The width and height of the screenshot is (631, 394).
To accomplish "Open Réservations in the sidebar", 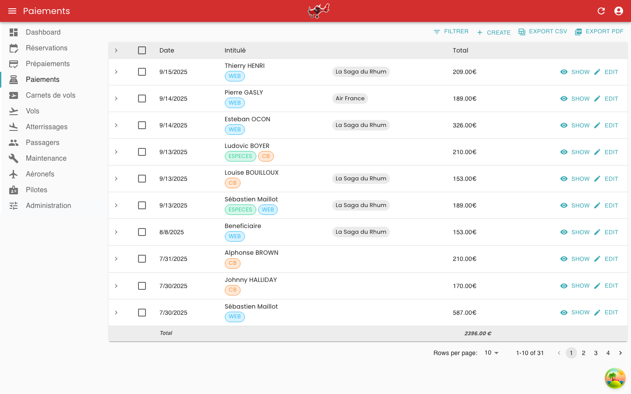I will [46, 48].
